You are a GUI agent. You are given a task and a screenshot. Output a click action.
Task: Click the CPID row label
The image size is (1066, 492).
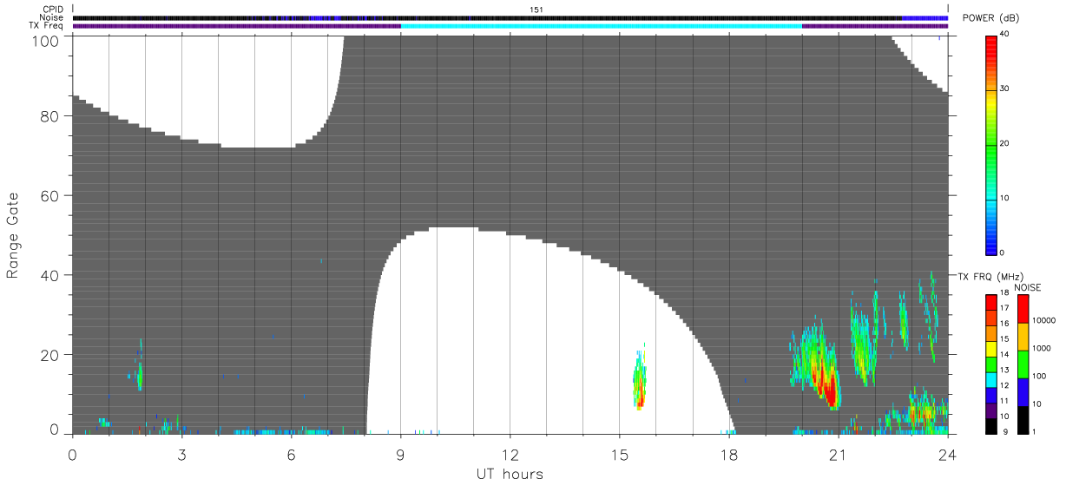[x=54, y=10]
